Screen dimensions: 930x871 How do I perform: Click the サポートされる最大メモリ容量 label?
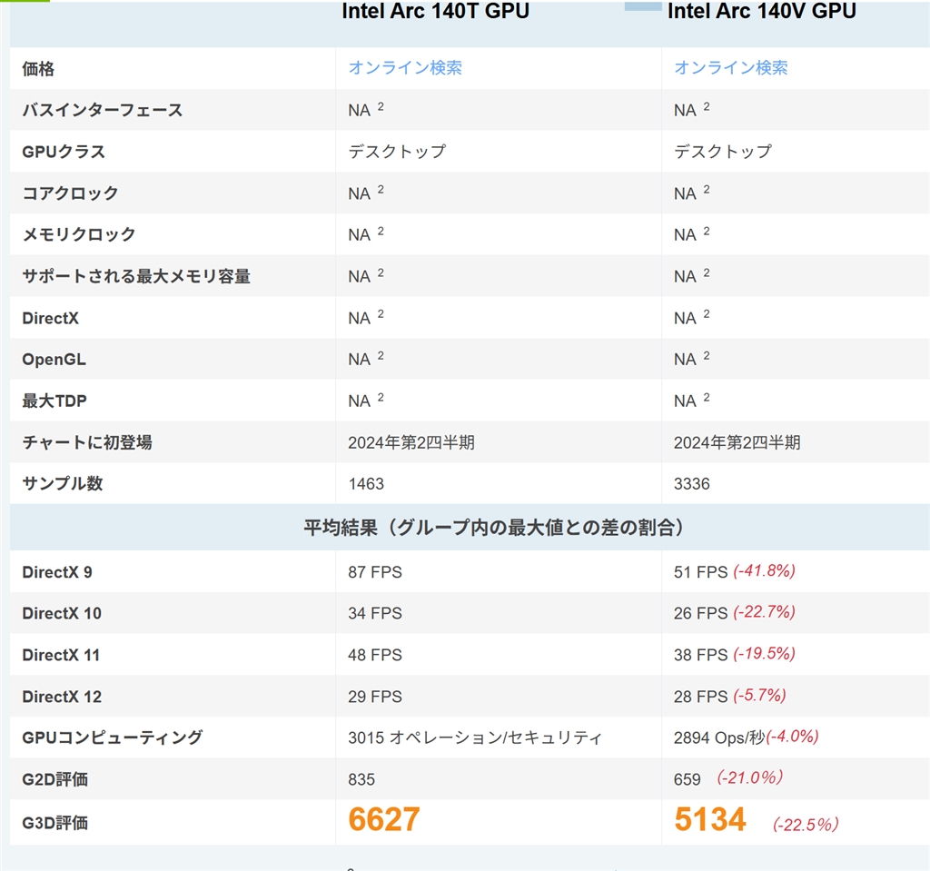coord(136,276)
